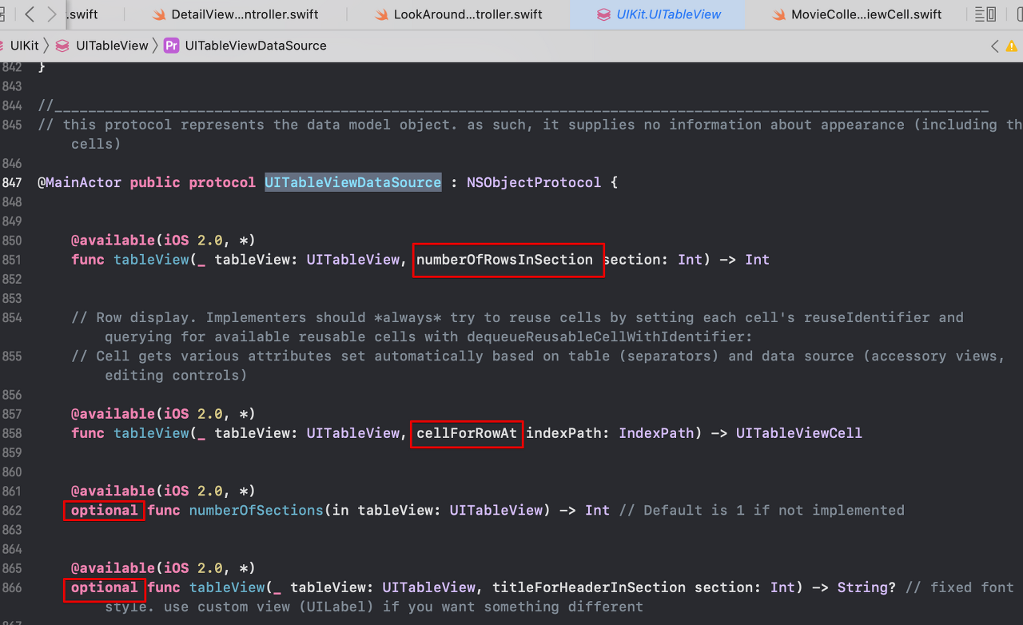Click the IndexPath type on line 858
1023x625 pixels.
656,433
